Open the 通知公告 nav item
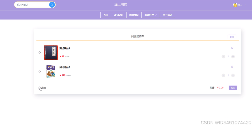The height and width of the screenshot is (127, 252). click(119, 15)
